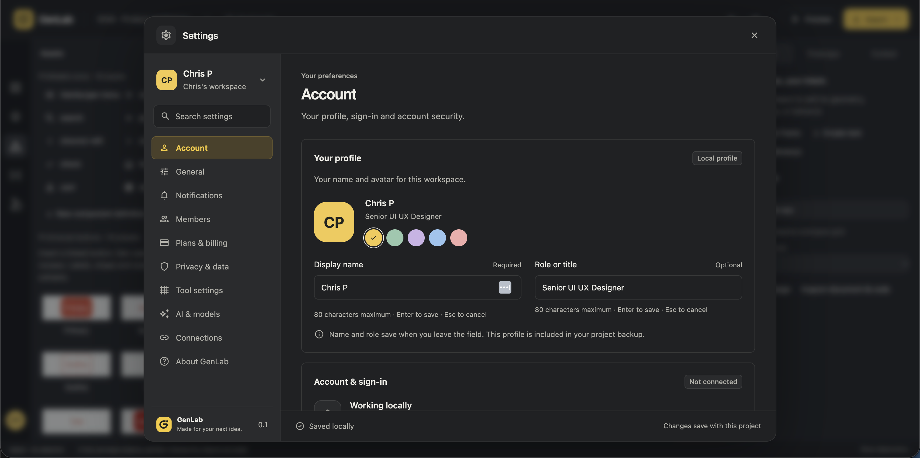Click the 'Your preferences' label
The image size is (920, 458).
click(329, 76)
